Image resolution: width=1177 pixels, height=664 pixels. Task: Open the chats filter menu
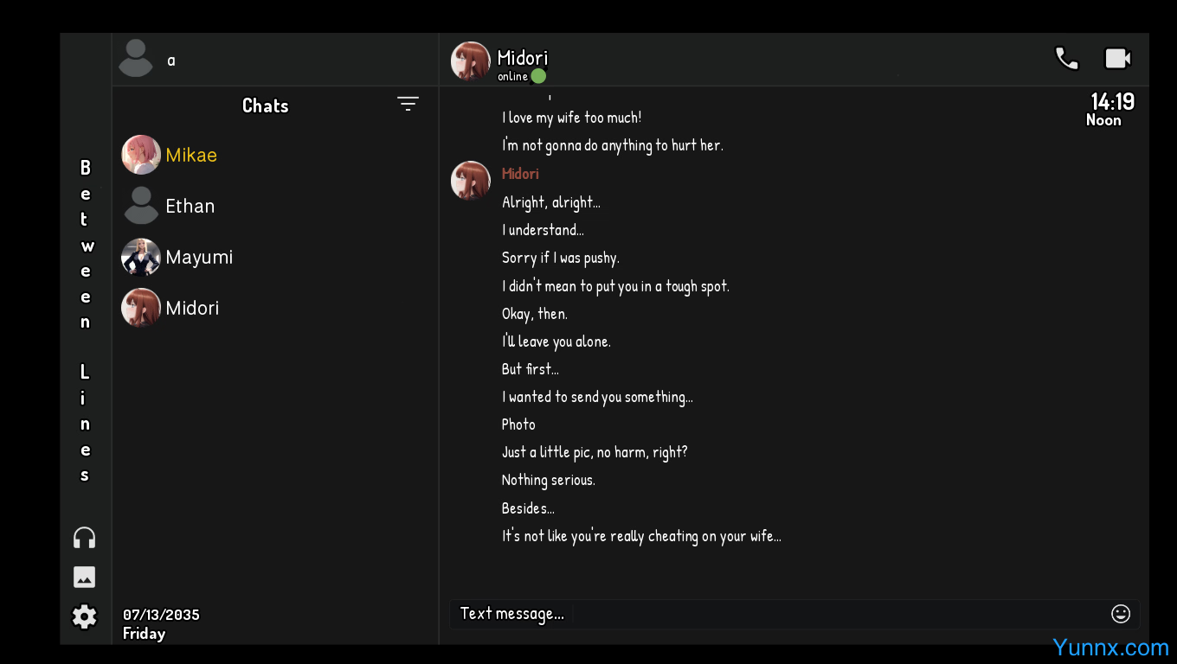coord(408,105)
